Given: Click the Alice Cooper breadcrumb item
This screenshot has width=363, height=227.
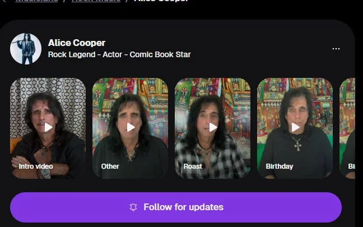Looking at the screenshot, I should pyautogui.click(x=161, y=2).
